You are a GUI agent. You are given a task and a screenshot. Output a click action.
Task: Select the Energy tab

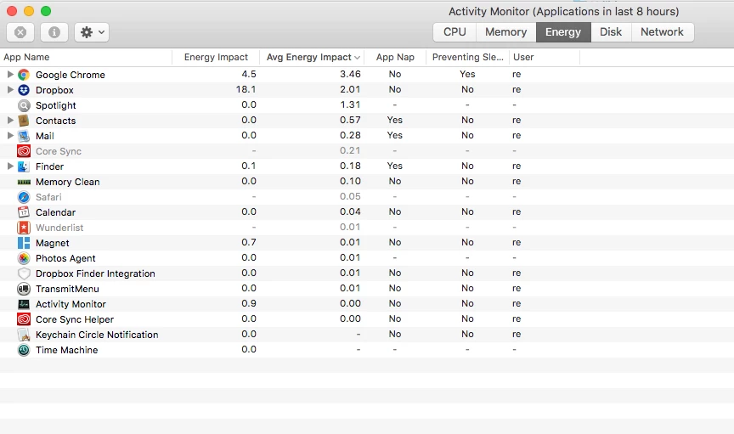[563, 31]
